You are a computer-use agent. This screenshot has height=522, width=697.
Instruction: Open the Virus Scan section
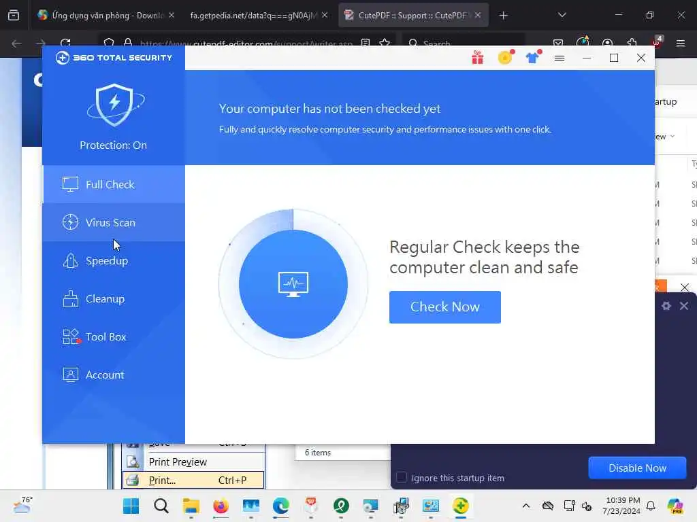pos(114,222)
